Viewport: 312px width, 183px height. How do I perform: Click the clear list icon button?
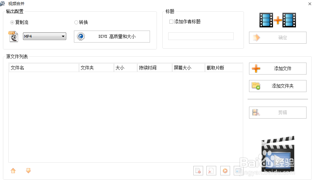point(211,171)
